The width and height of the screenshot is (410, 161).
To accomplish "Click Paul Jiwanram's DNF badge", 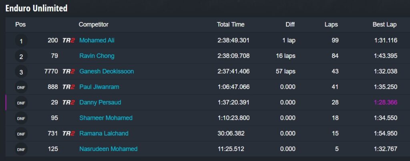I will pos(21,87).
